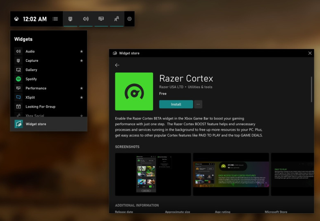This screenshot has width=320, height=221.
Task: Click the Widget store teal icon
Action: click(18, 124)
